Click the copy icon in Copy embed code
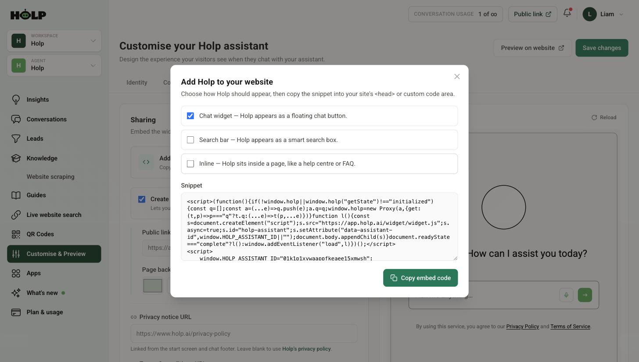This screenshot has width=639, height=362. [x=394, y=278]
